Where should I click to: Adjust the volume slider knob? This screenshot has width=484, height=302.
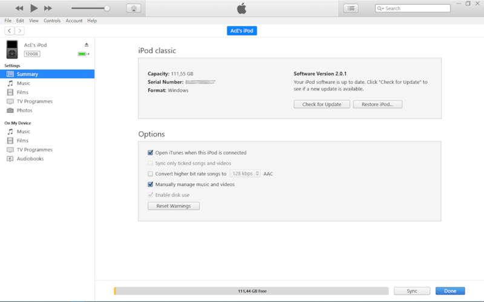pos(107,8)
